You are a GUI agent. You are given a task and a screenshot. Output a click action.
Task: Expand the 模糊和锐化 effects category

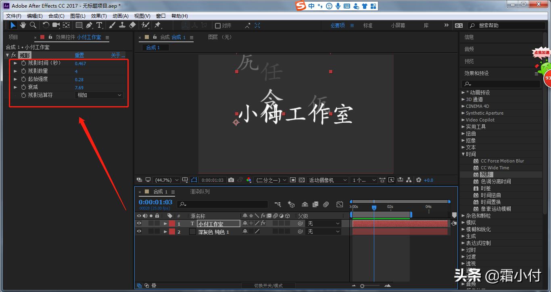(463, 229)
